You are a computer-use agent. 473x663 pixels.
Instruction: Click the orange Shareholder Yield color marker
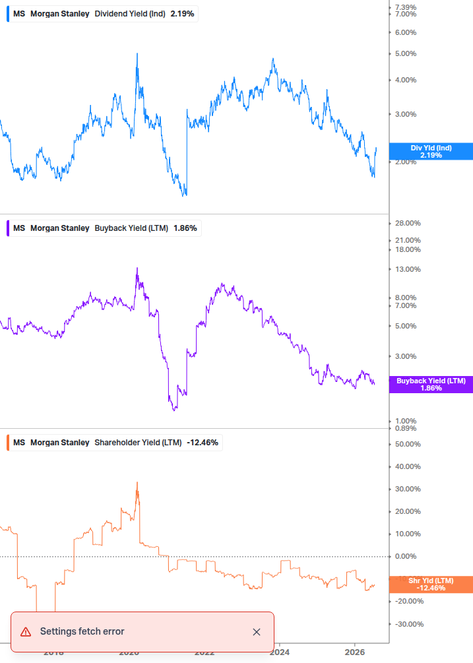coord(8,443)
